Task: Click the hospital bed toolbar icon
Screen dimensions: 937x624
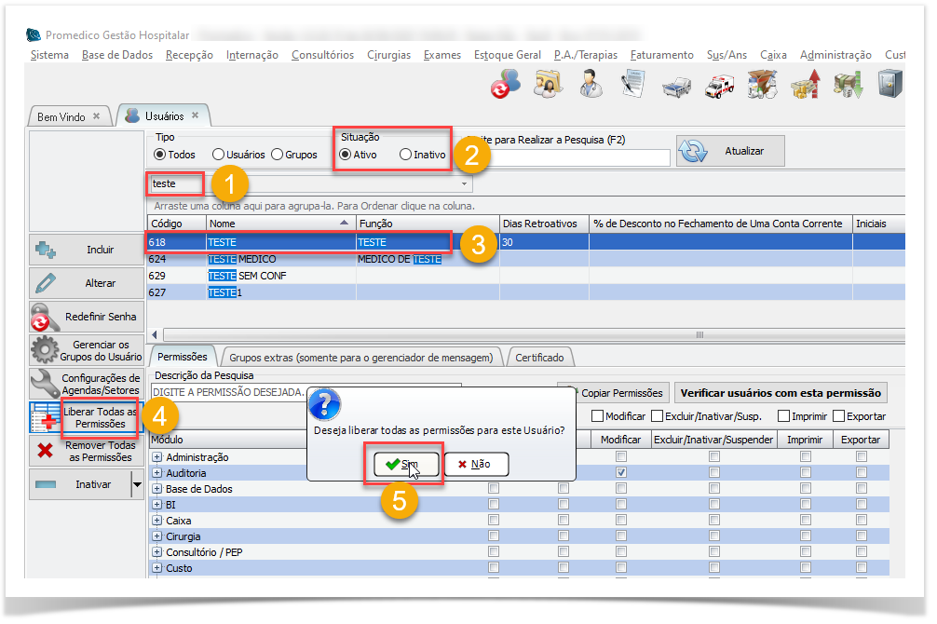Action: click(x=676, y=85)
